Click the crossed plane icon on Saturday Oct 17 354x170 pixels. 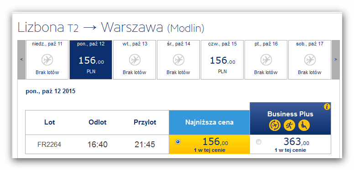click(x=310, y=60)
